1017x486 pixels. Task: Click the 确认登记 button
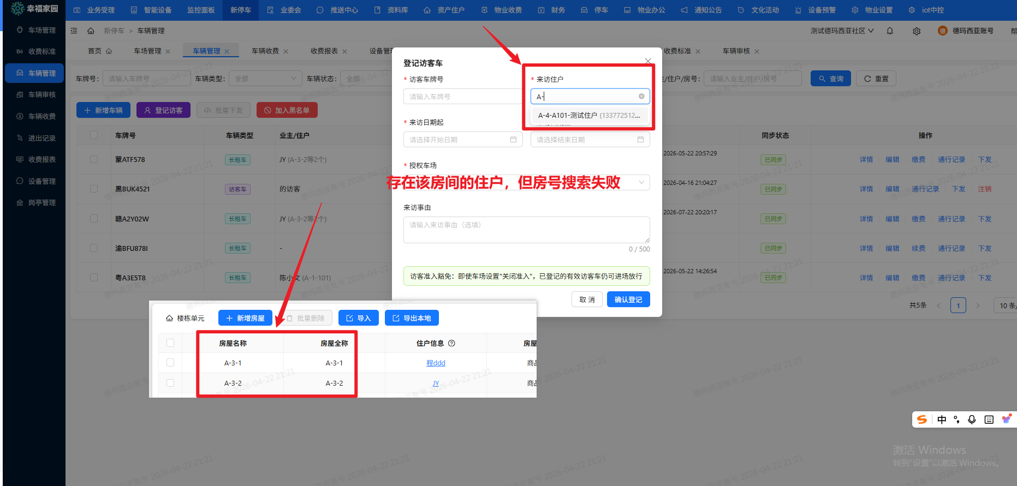click(628, 299)
